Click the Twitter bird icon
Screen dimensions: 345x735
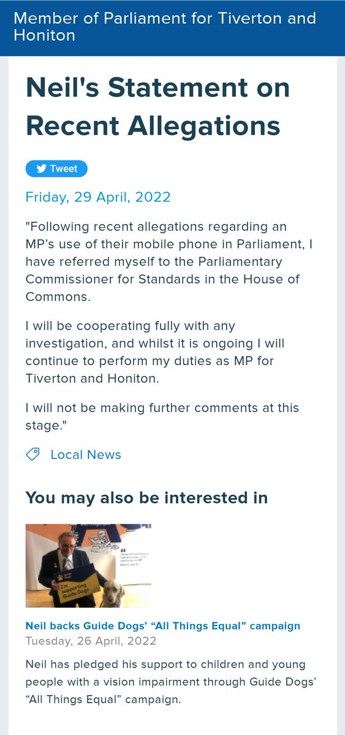(41, 169)
